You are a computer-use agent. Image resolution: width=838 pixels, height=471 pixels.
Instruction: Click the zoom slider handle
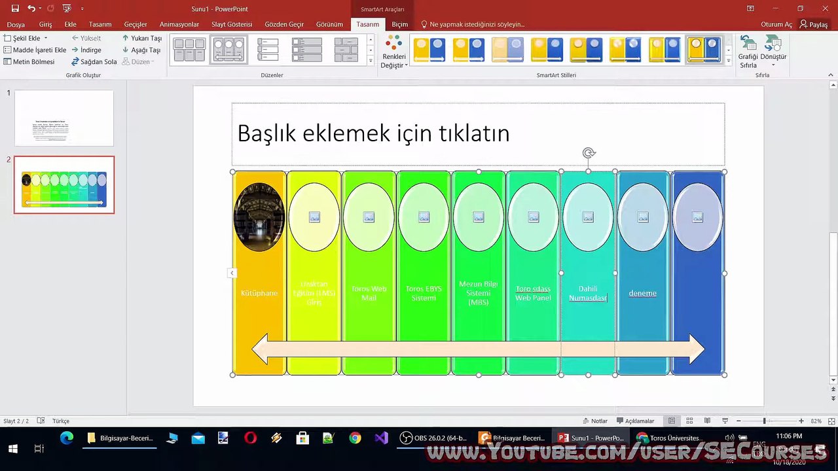pos(764,421)
